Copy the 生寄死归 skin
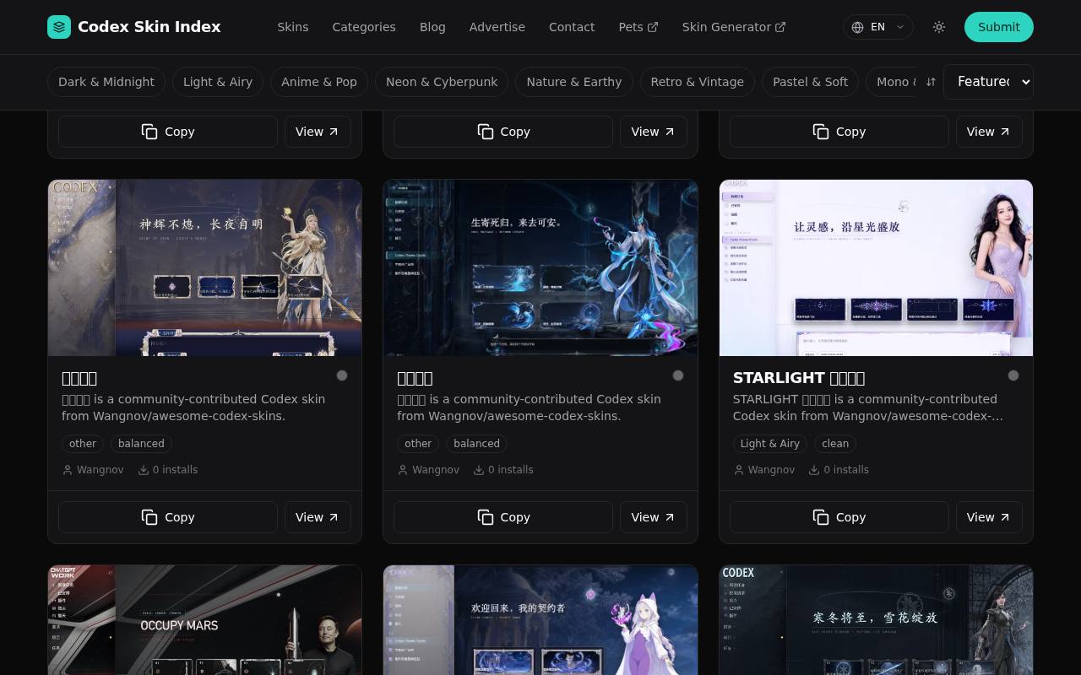Screen dimensions: 1081x675 (503, 517)
